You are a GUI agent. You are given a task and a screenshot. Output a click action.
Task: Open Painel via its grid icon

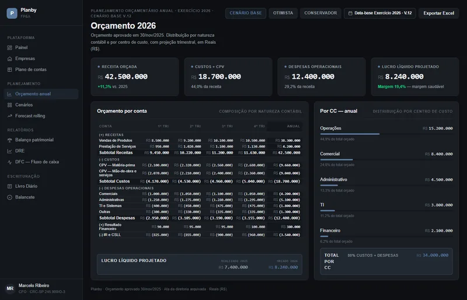[x=9, y=48]
